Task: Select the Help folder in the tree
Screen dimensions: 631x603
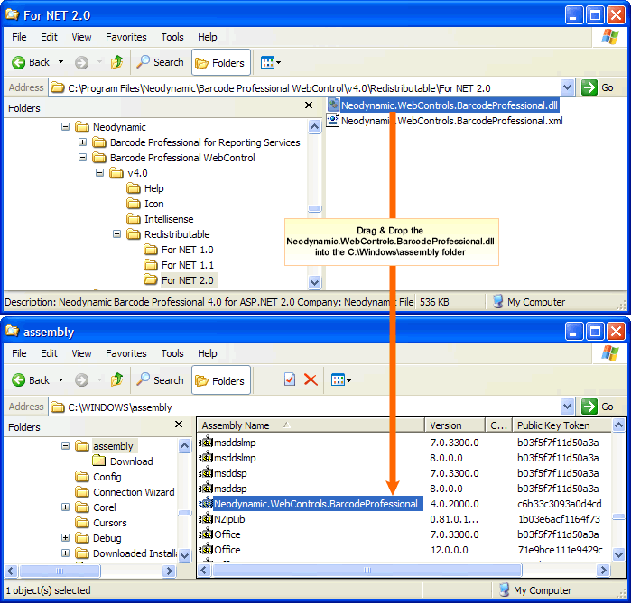Action: coord(144,188)
